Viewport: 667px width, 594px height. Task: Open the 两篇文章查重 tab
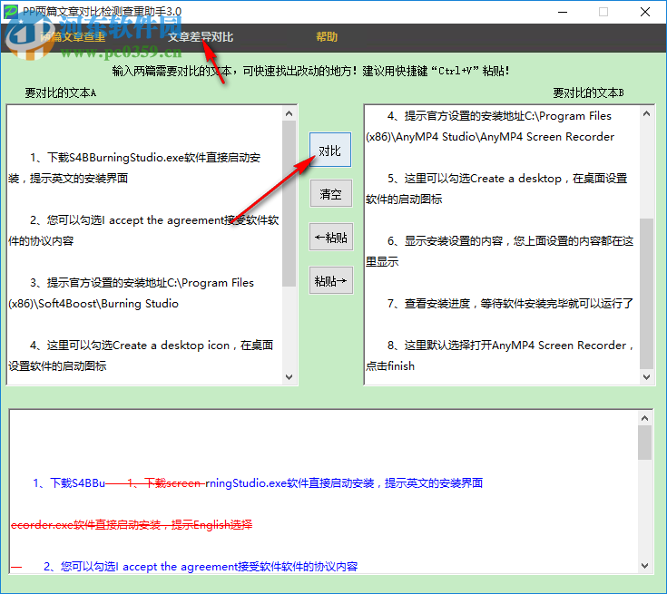point(73,37)
